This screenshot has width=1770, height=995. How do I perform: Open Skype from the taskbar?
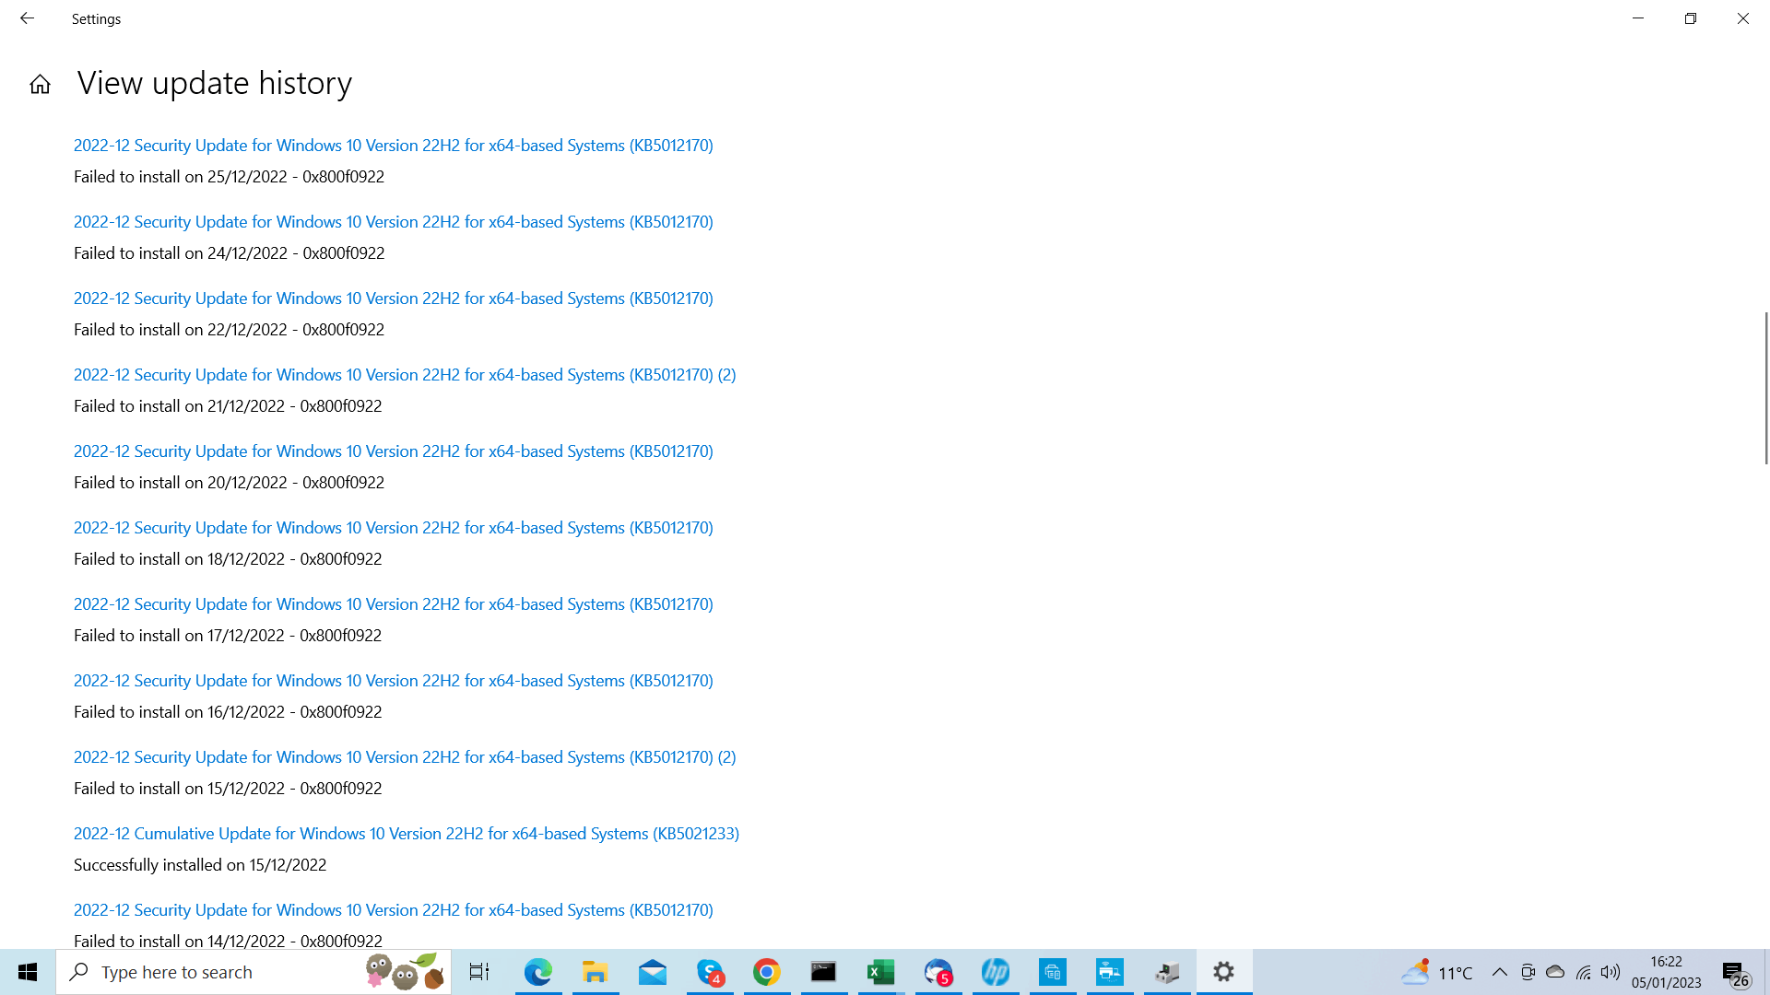[710, 972]
